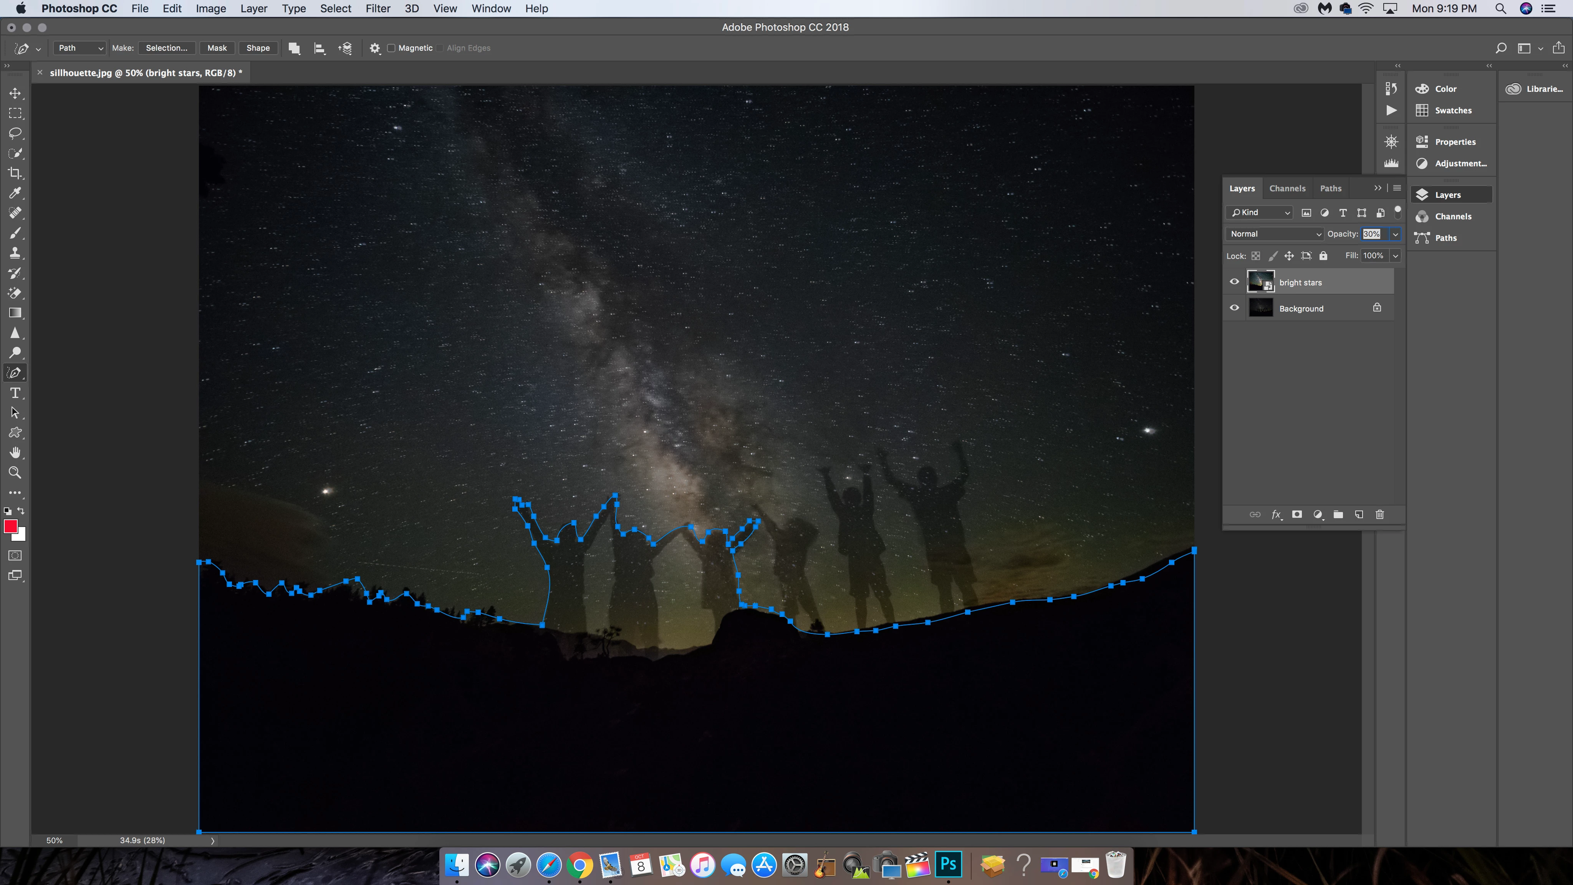Viewport: 1573px width, 885px height.
Task: Select the Horizontal Type tool
Action: point(15,393)
